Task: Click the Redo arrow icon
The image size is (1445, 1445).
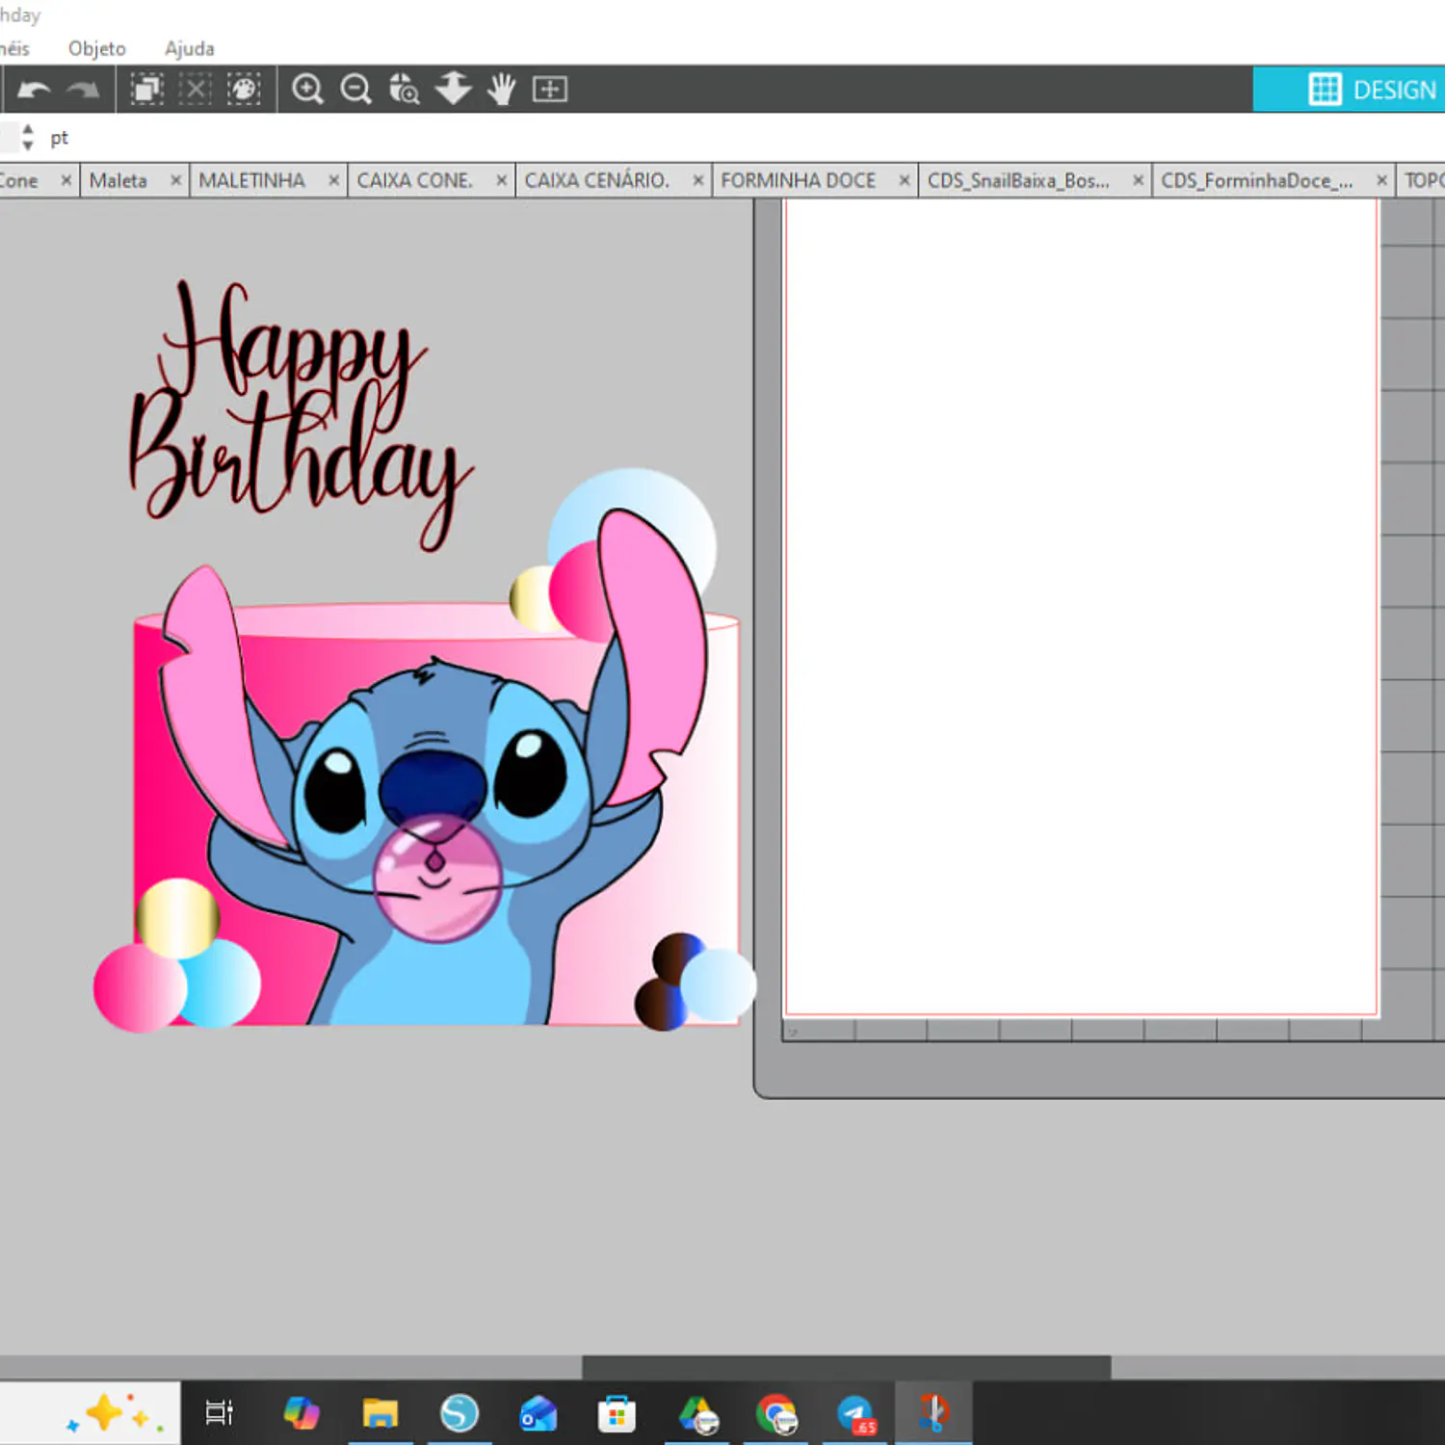Action: pyautogui.click(x=84, y=90)
